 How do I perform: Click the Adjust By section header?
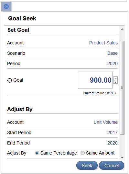(x=20, y=109)
